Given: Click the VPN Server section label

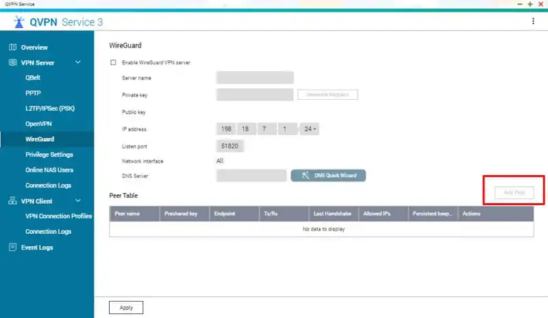Looking at the screenshot, I should click(38, 63).
